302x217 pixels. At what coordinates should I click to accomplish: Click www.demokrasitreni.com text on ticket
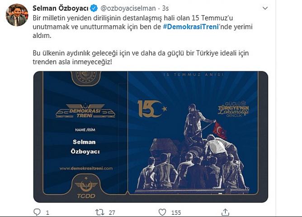coord(86,168)
